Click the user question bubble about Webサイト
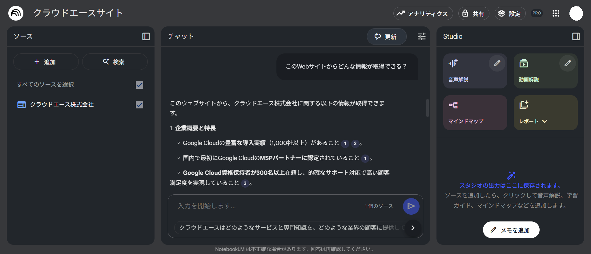 coord(347,67)
